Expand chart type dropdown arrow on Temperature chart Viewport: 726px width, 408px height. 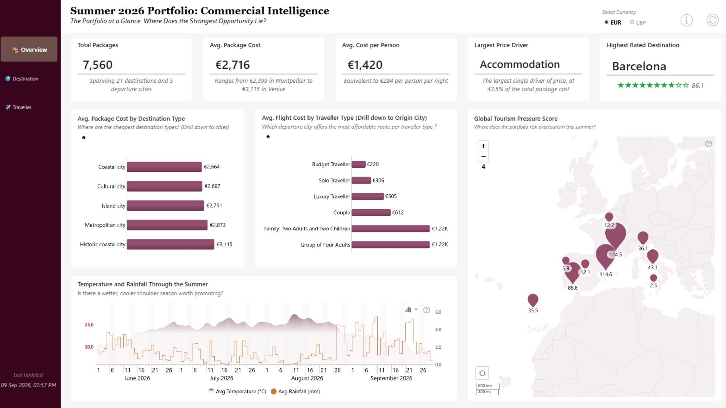coord(416,309)
